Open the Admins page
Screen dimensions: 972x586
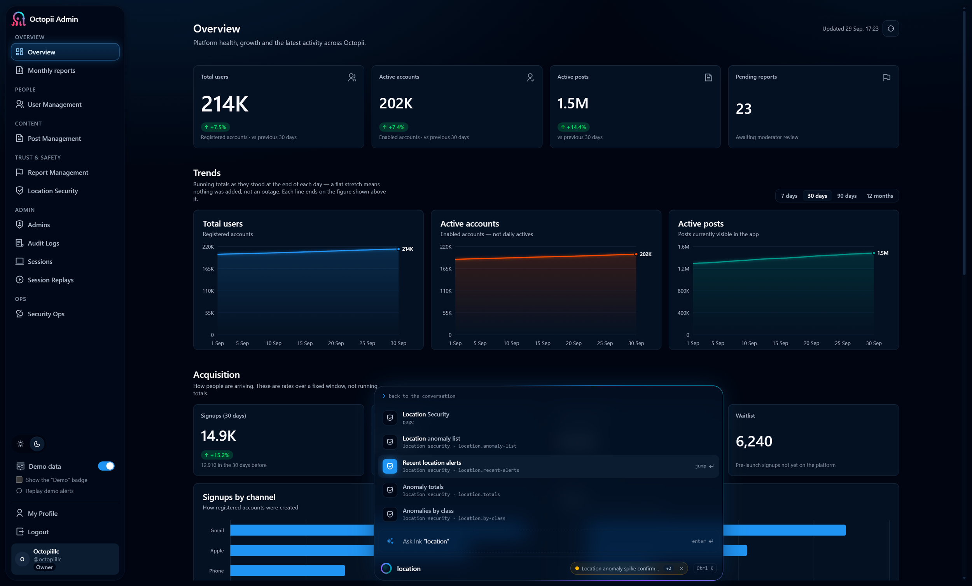click(65, 224)
